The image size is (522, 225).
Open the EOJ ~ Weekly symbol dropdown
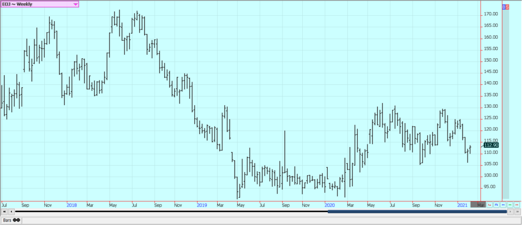coord(40,4)
